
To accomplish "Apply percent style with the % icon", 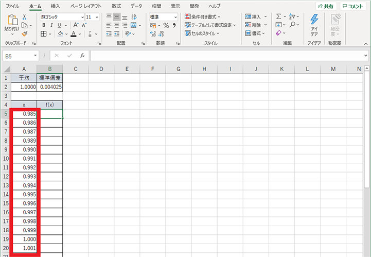I will click(166, 25).
